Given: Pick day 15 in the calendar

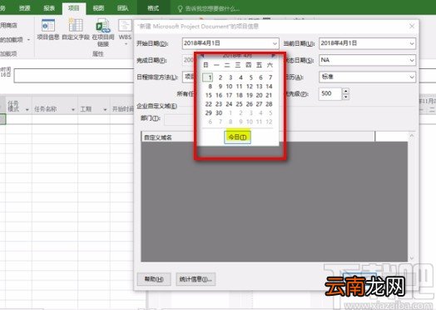Looking at the screenshot, I should pos(209,95).
